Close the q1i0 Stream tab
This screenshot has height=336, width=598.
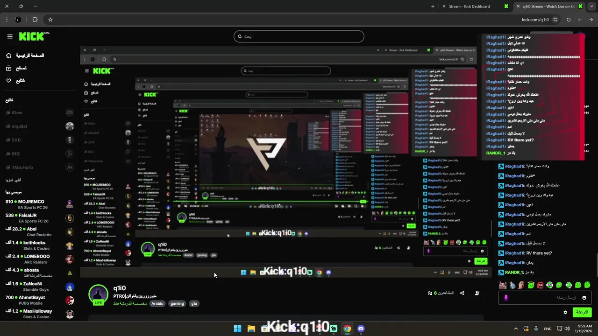click(x=518, y=7)
